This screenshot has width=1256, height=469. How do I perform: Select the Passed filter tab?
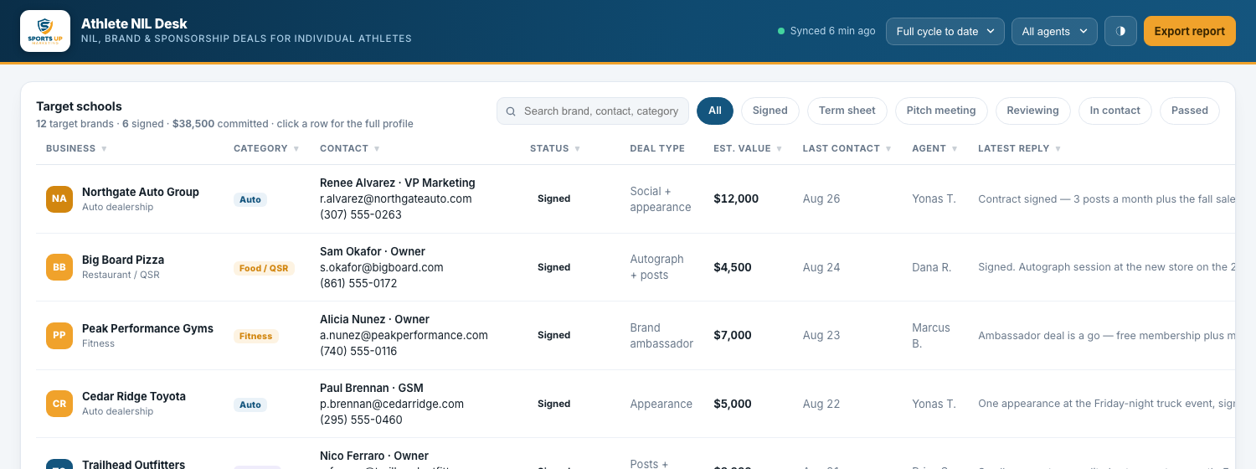click(x=1190, y=111)
